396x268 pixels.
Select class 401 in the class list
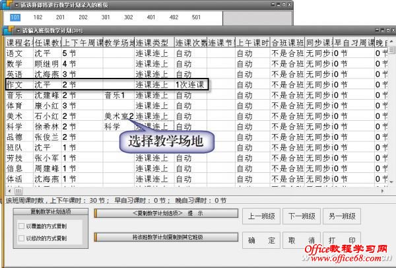[x=151, y=17]
